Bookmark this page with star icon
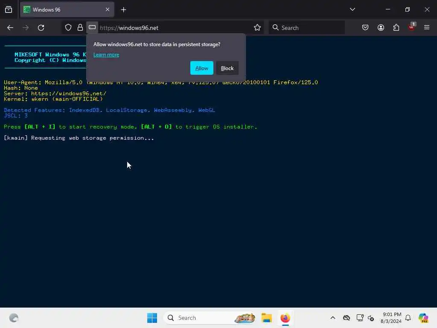 pyautogui.click(x=257, y=28)
